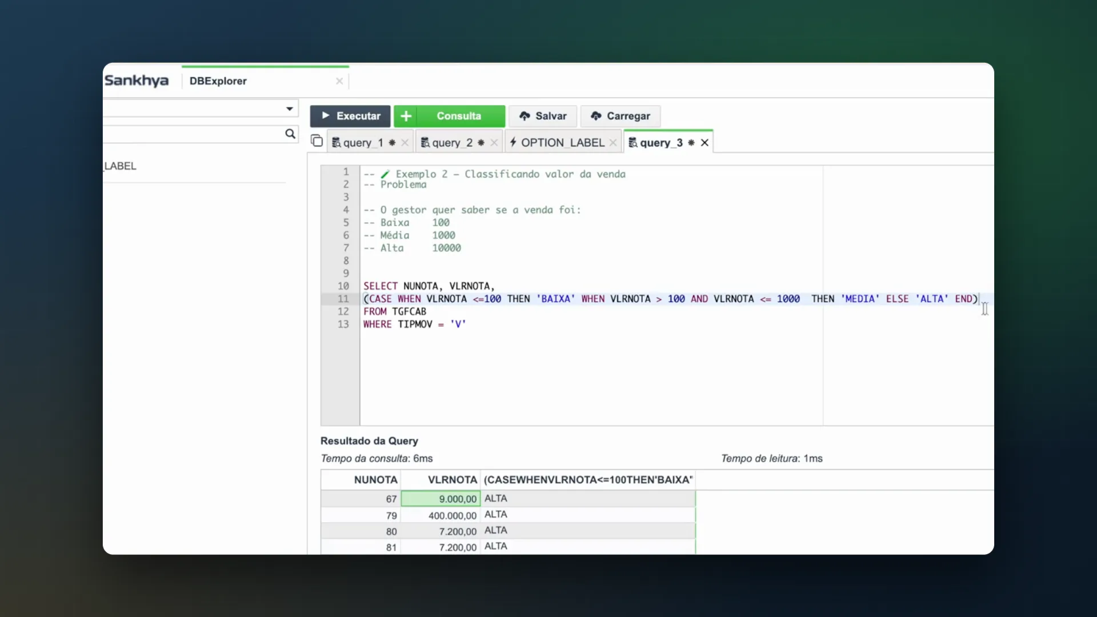The width and height of the screenshot is (1097, 617).
Task: Load a query with Carregar
Action: coord(620,116)
